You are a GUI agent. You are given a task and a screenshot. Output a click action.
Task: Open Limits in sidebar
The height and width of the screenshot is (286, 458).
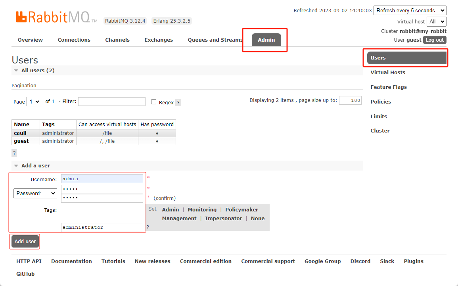coord(379,116)
